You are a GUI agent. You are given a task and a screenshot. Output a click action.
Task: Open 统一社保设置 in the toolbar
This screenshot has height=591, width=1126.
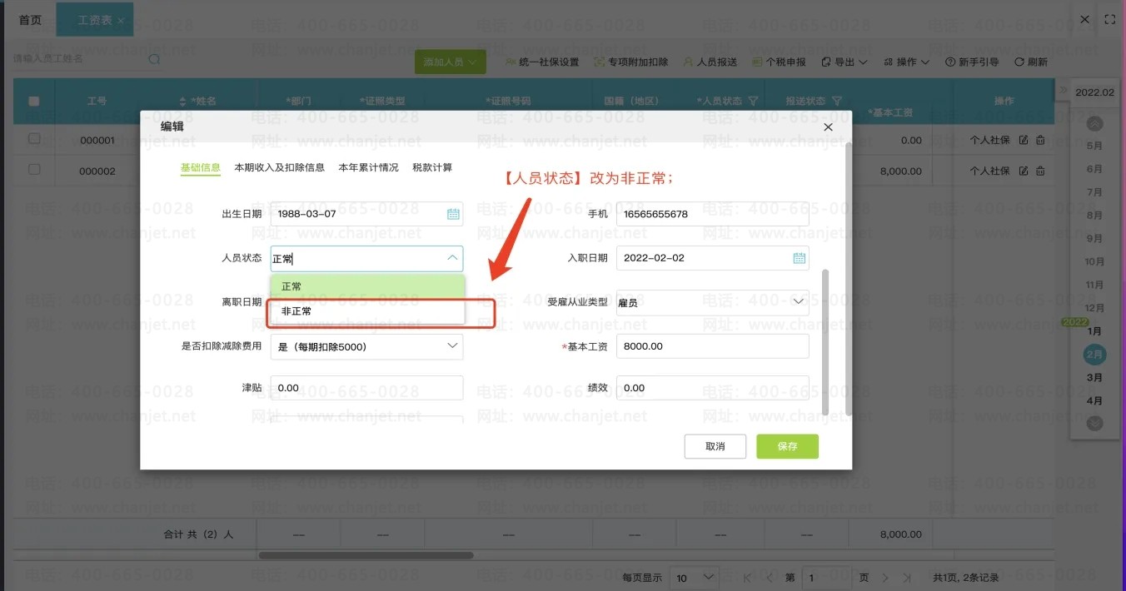tap(541, 62)
